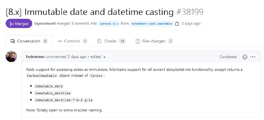Switch to the Checks tab
This screenshot has height=120, width=264.
click(112, 41)
